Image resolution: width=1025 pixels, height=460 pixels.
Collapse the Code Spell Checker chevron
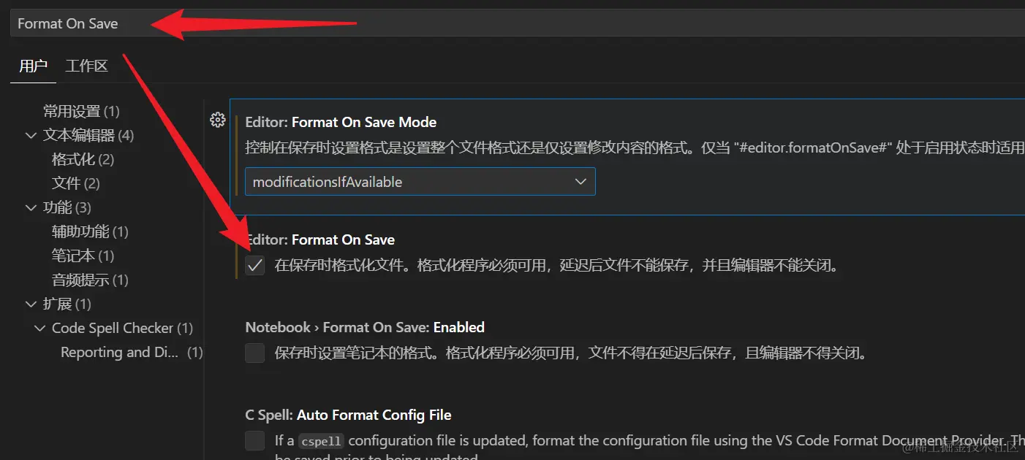39,329
